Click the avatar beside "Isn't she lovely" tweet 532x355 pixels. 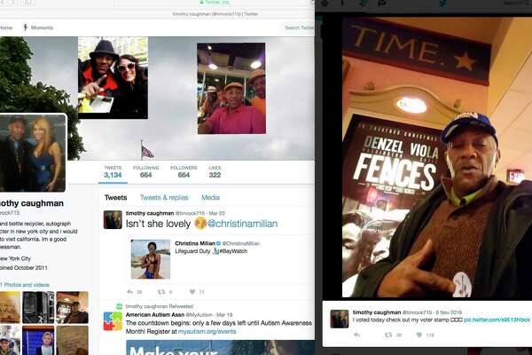[113, 219]
